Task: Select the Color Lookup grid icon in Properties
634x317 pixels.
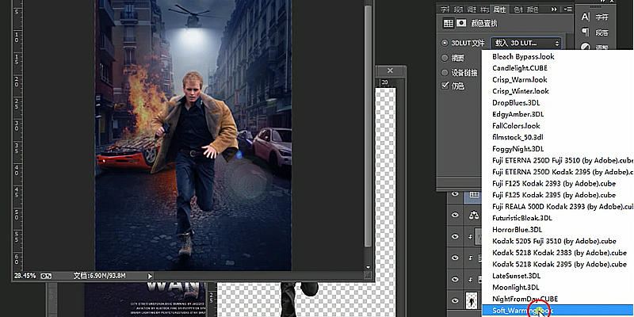Action: (448, 24)
